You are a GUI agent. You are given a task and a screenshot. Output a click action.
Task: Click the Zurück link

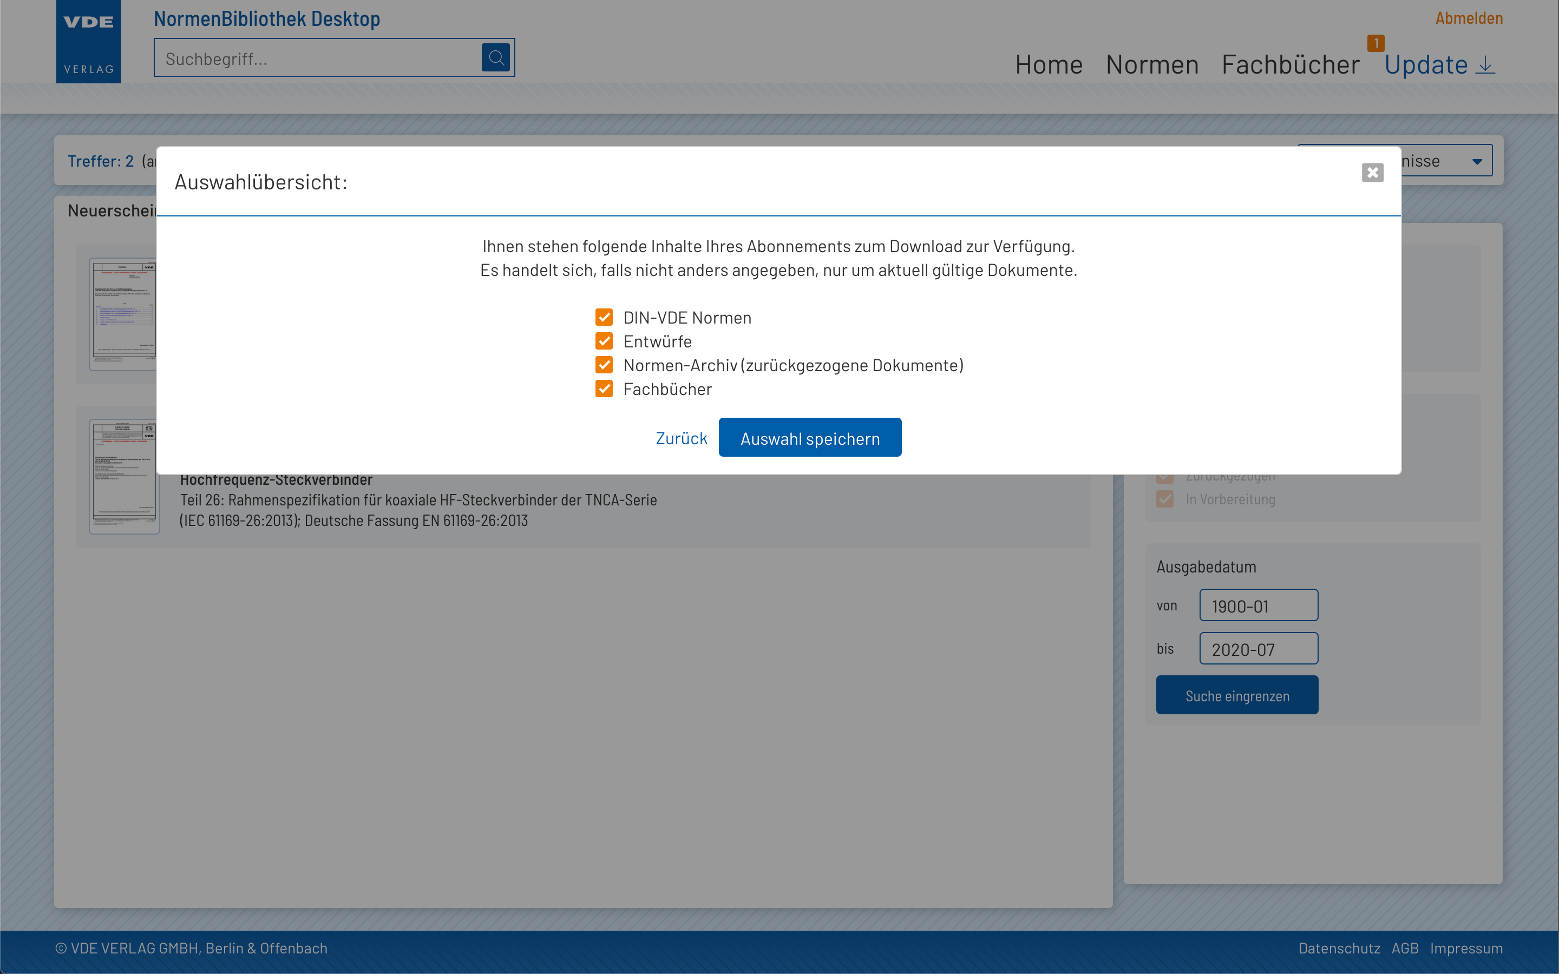(x=681, y=438)
